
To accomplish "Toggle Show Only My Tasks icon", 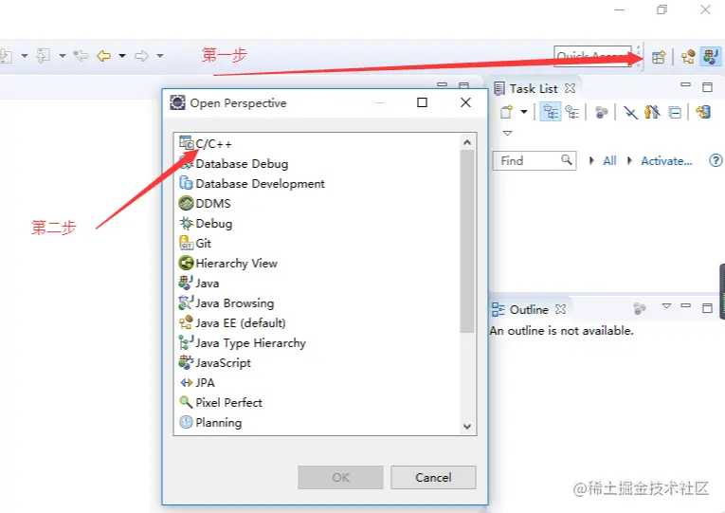I will point(652,112).
